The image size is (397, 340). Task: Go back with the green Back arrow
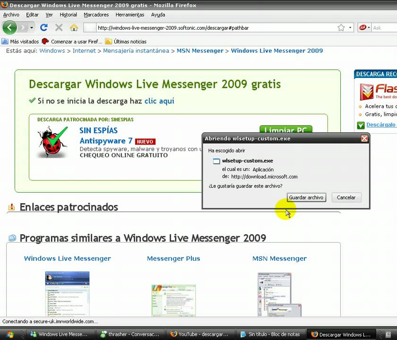tap(9, 27)
